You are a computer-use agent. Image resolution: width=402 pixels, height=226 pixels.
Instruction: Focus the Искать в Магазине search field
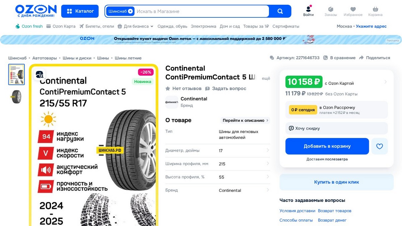point(202,11)
